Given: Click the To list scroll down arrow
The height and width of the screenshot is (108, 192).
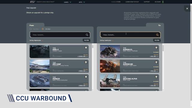Looking at the screenshot, I should coord(163,90).
